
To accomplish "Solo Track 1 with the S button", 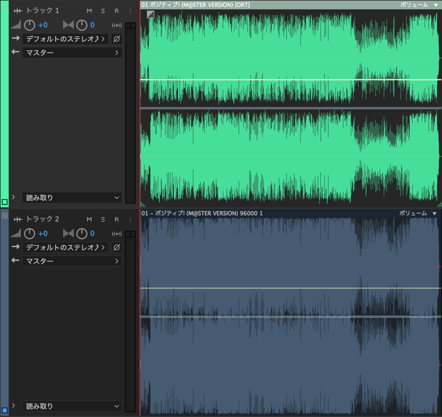I will click(x=103, y=11).
